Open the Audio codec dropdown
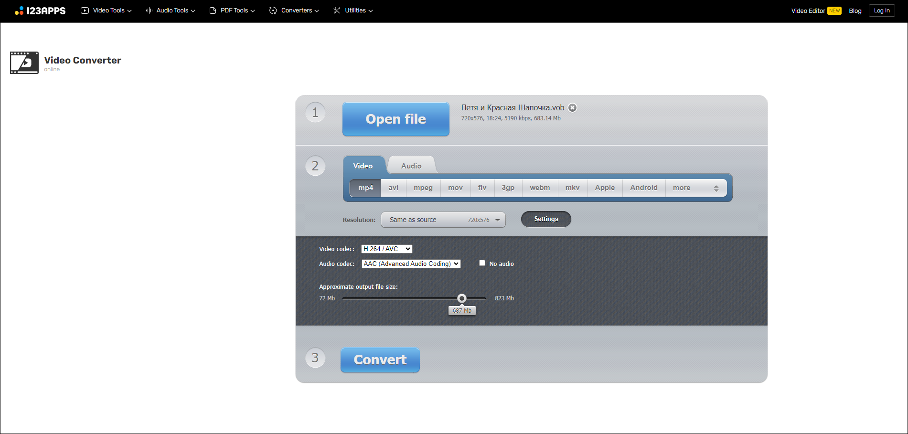Image resolution: width=908 pixels, height=434 pixels. coord(411,264)
